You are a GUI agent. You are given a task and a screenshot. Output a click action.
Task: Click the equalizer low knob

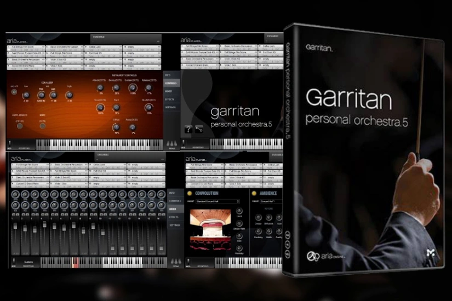[26, 95]
